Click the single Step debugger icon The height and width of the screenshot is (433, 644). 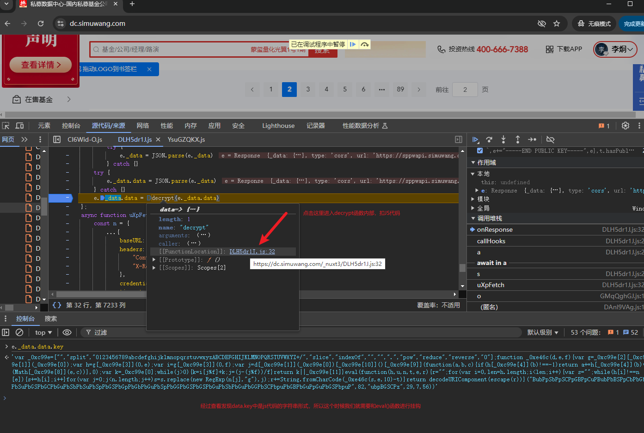click(532, 139)
